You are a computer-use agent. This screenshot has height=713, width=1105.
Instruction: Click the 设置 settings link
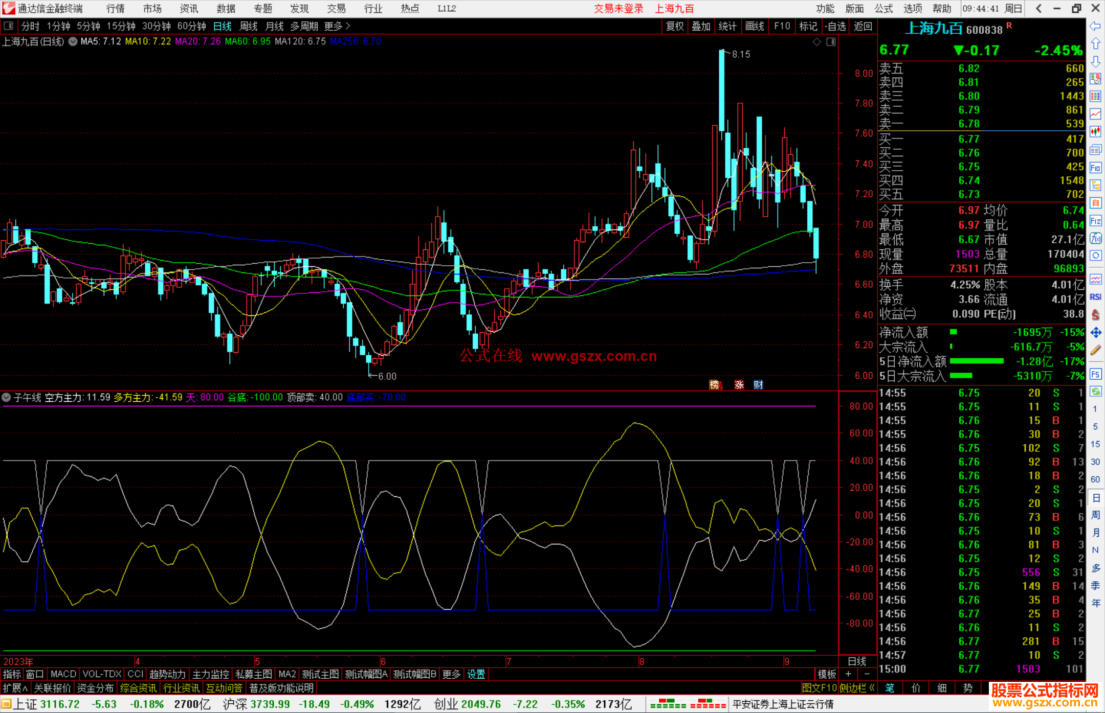pyautogui.click(x=476, y=674)
